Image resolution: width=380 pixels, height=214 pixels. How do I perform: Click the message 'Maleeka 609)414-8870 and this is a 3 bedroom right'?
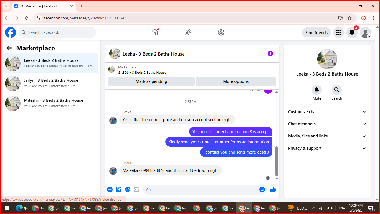[171, 170]
